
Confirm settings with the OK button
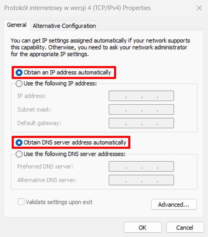[142, 227]
